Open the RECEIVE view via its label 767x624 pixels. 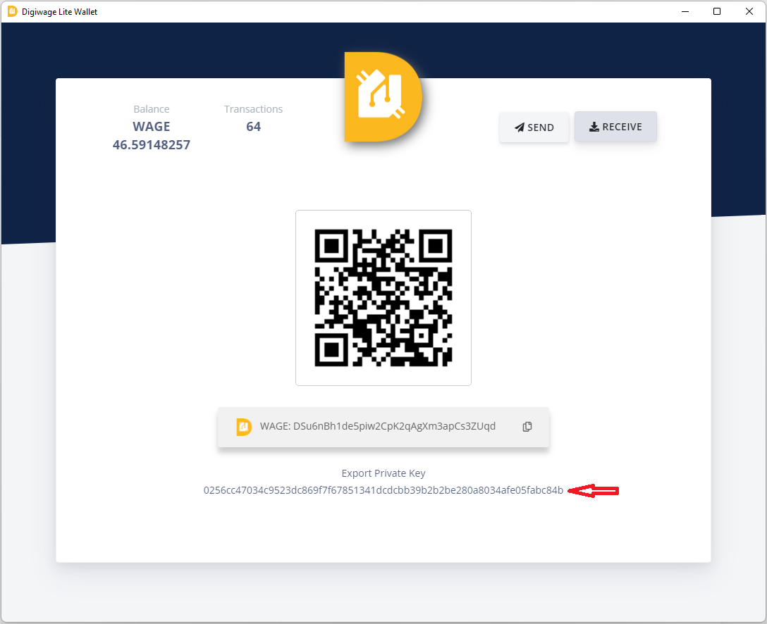click(622, 127)
